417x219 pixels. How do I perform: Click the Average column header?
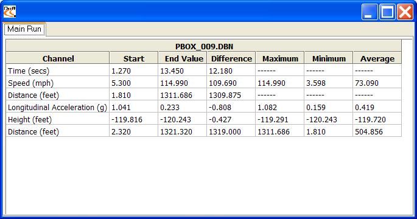(x=377, y=58)
